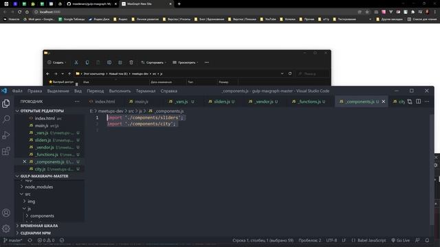Open the Explorer panel's more actions ellipsis

[x=77, y=102]
